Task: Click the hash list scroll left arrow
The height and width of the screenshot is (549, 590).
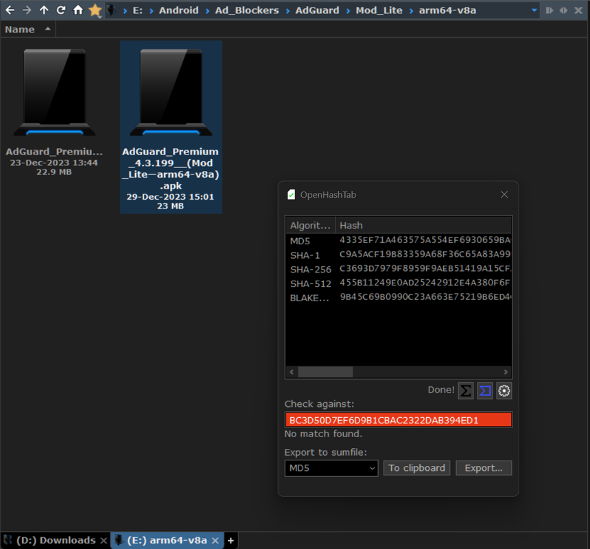Action: click(x=292, y=372)
